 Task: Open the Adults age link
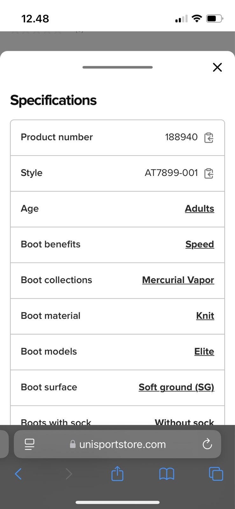199,209
